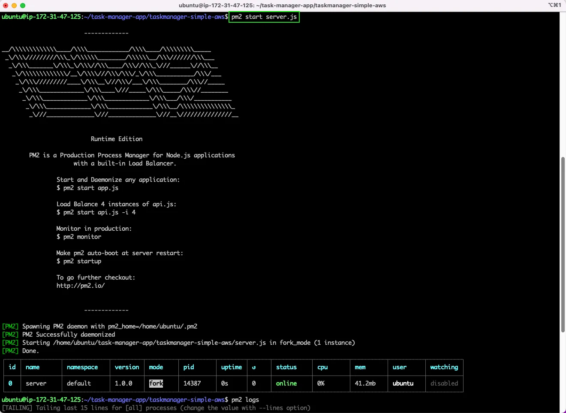Click the window title ubuntu@ip-172-31-47-125 text
This screenshot has width=566, height=413.
coord(282,6)
